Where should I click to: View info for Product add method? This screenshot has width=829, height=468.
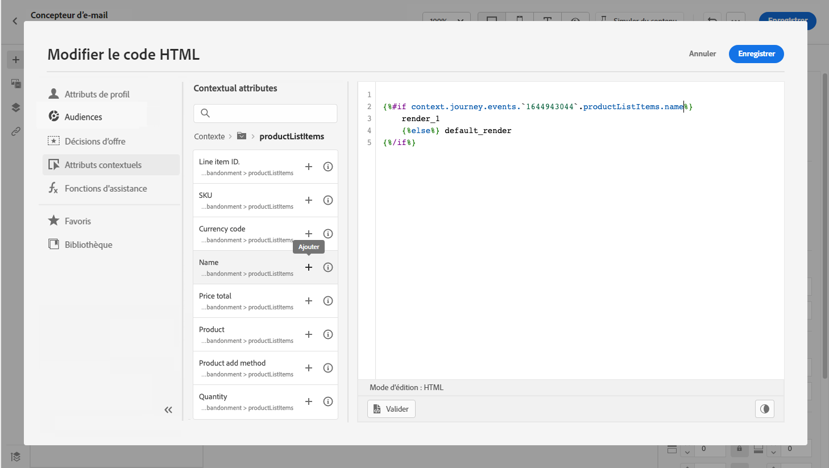click(328, 368)
